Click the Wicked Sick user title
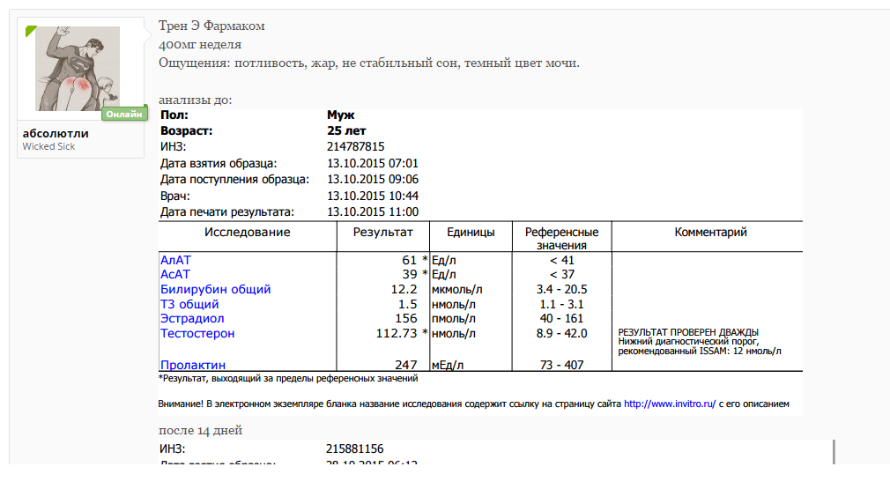Viewport: 890px width, 489px height. [x=48, y=146]
